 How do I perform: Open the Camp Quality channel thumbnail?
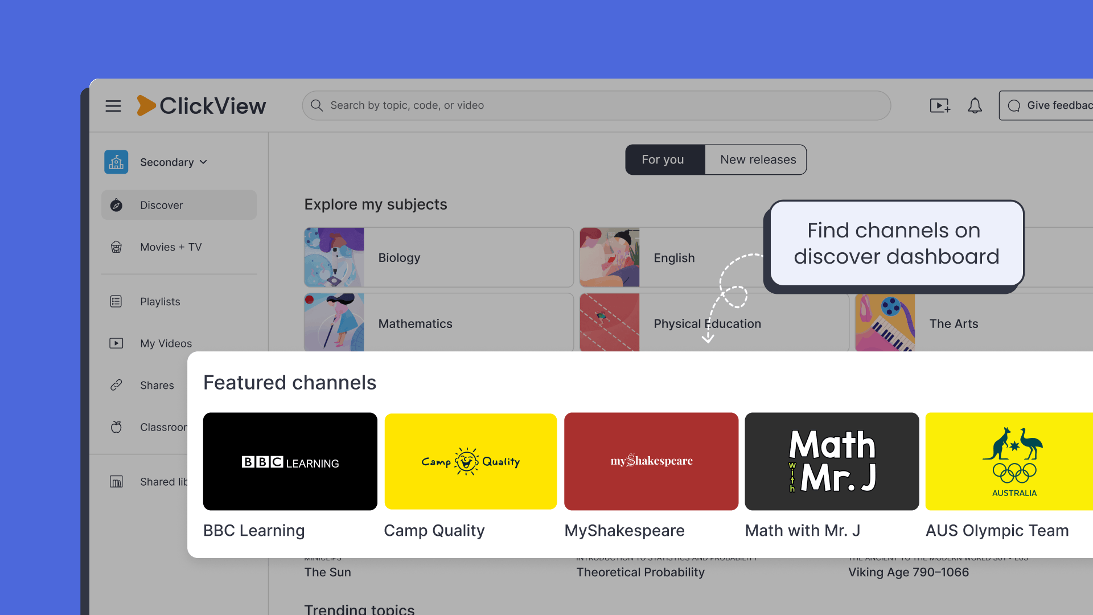[471, 461]
